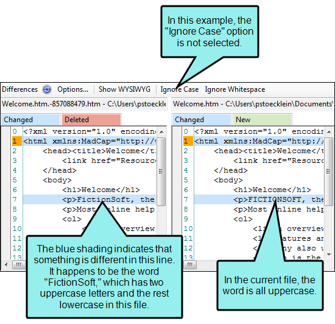Click right pane scroll-down arrow

tap(330, 254)
